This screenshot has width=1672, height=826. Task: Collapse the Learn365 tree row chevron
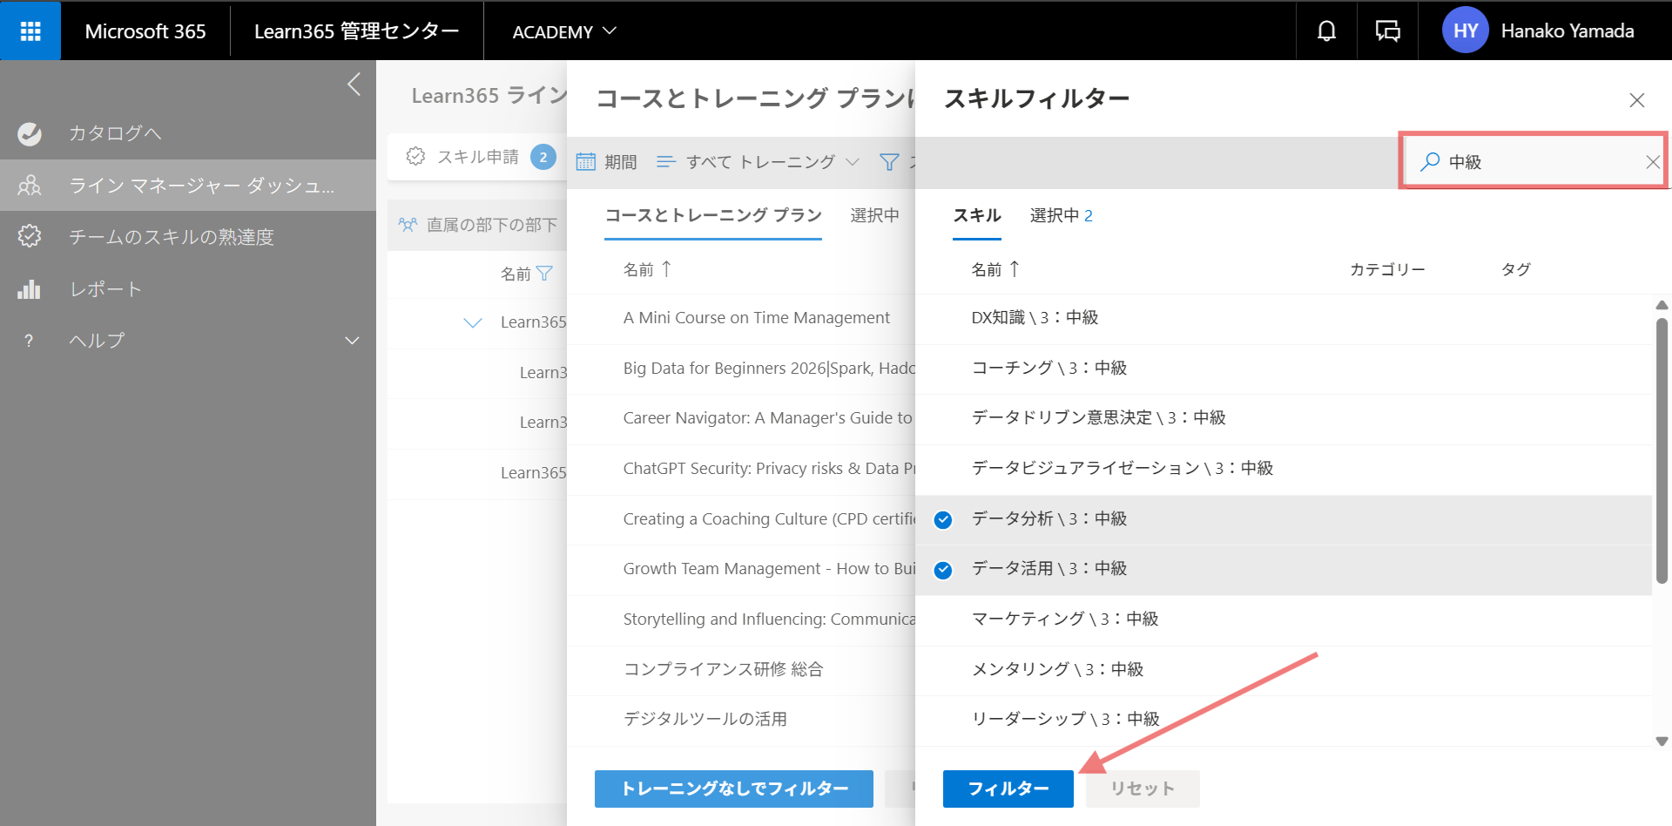pos(473,322)
